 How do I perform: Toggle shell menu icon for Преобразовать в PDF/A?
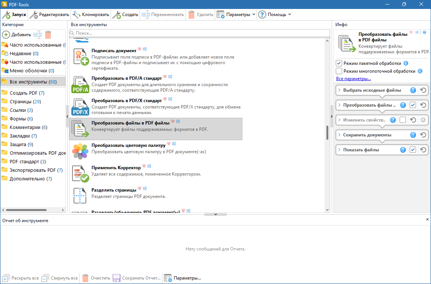click(170, 76)
